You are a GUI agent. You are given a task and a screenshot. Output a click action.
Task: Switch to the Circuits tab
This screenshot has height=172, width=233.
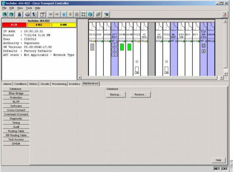(x=45, y=84)
